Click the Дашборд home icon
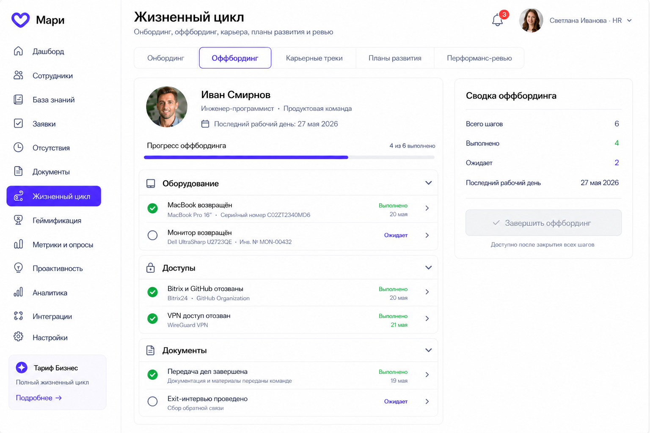Screen dimensions: 650x433 18,51
